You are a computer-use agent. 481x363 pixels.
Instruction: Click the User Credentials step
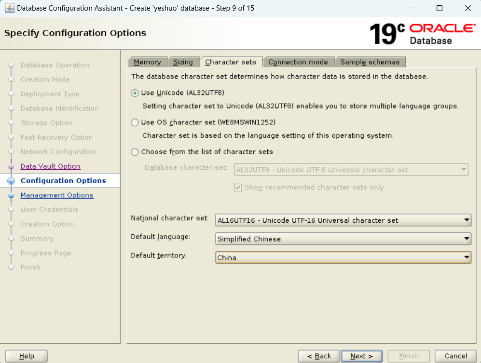click(x=49, y=209)
